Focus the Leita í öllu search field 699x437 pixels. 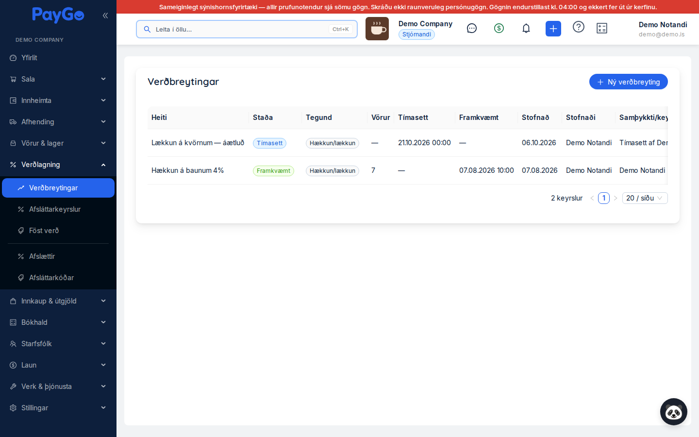pos(247,29)
